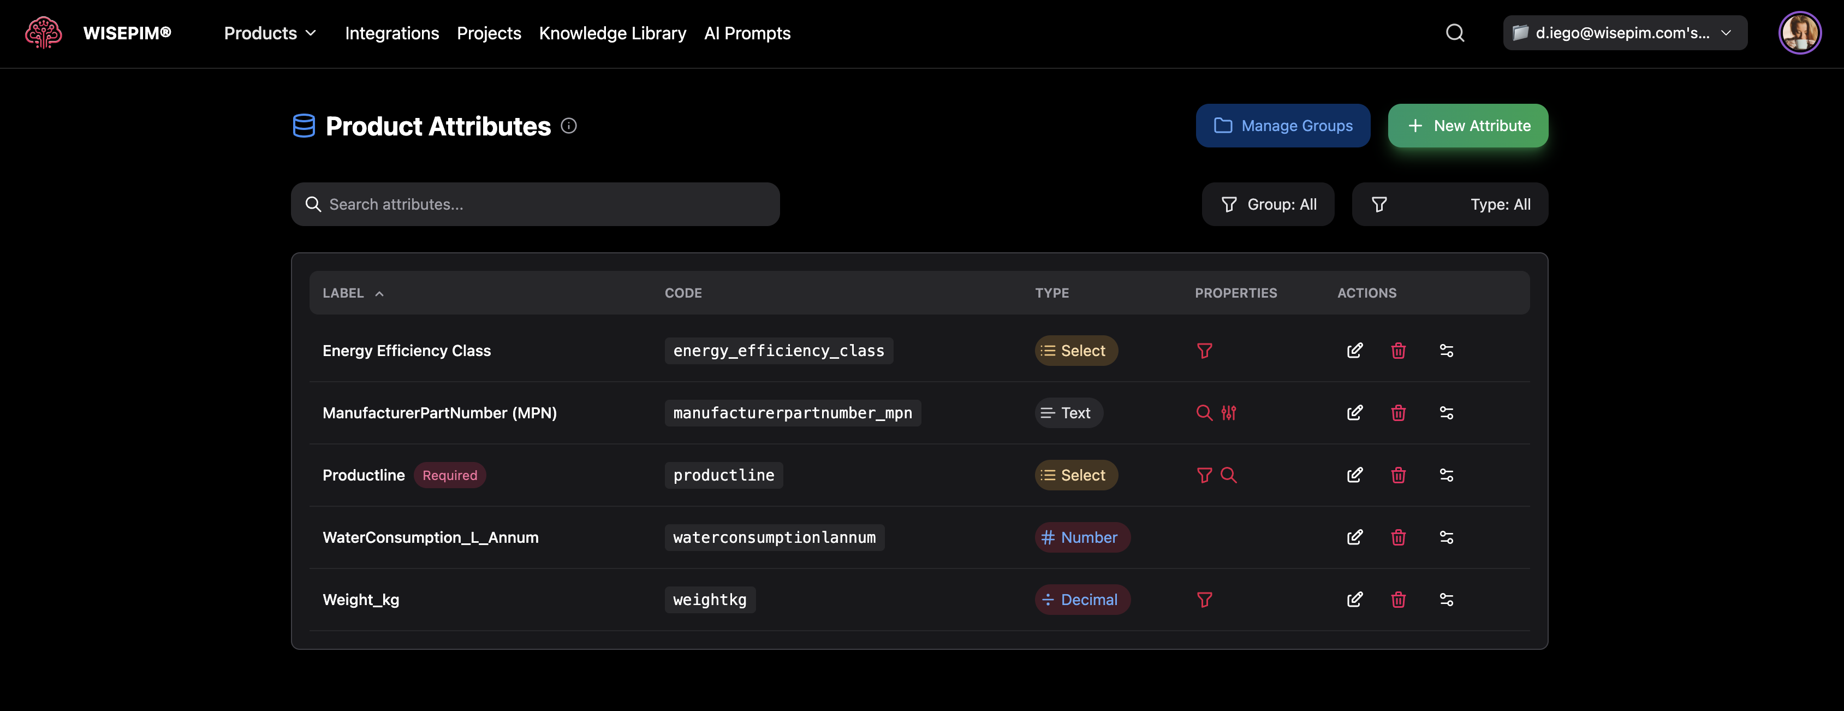Edit the Energy Efficiency Class attribute
Screen dimensions: 1844x711
(1354, 350)
